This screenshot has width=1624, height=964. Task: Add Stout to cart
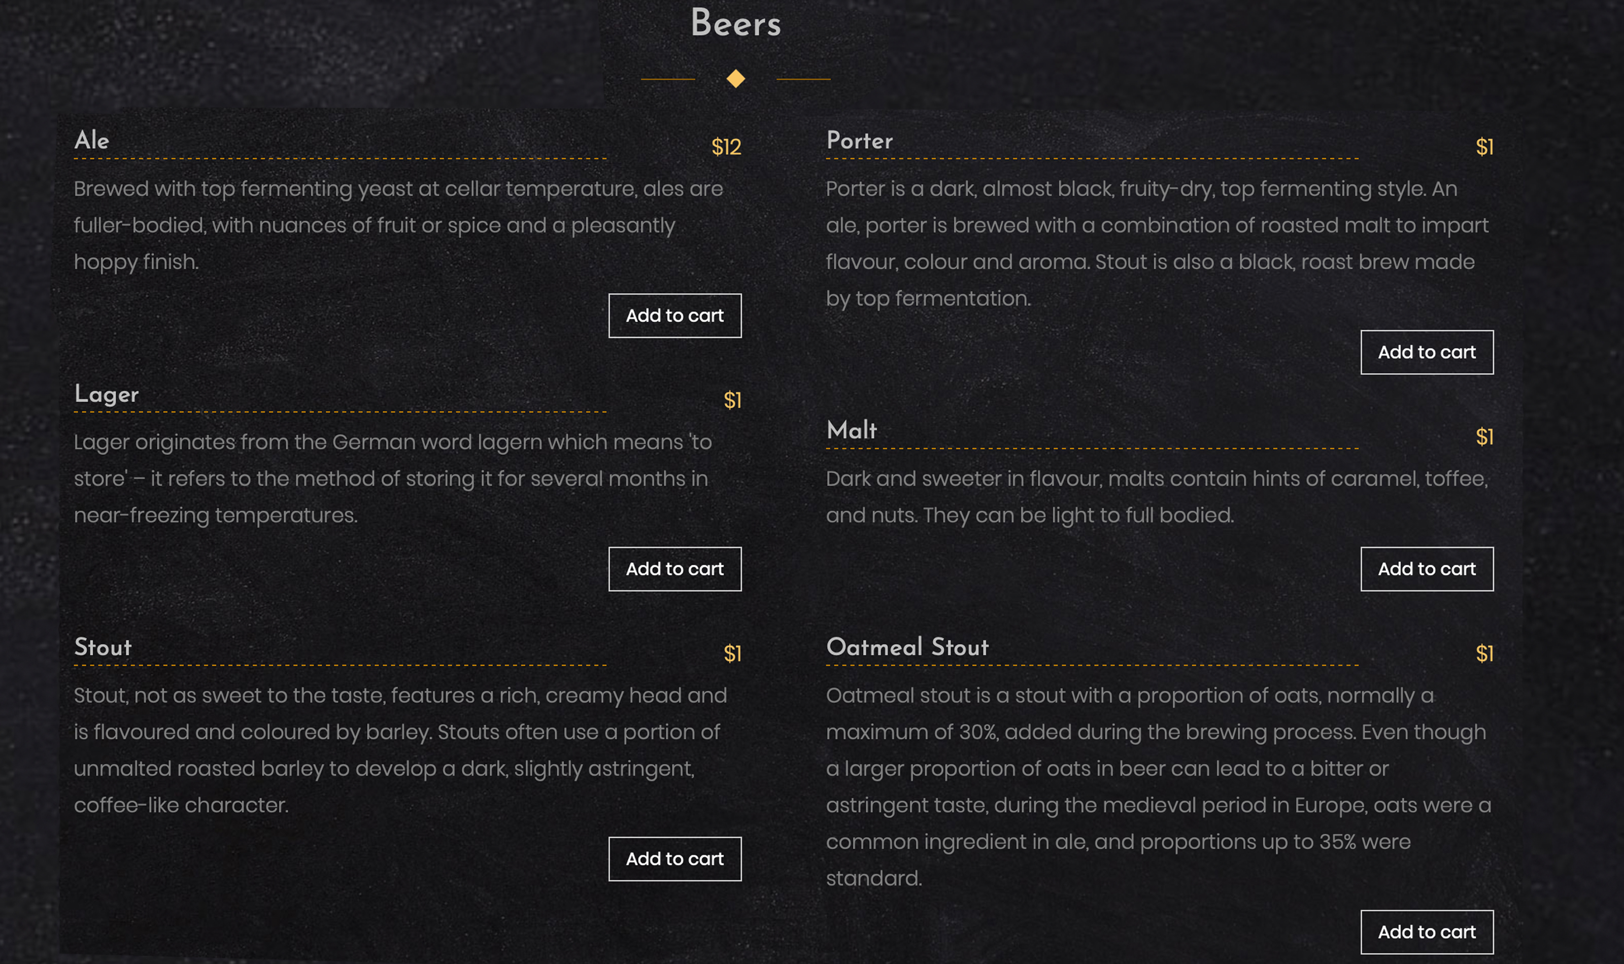(x=674, y=858)
